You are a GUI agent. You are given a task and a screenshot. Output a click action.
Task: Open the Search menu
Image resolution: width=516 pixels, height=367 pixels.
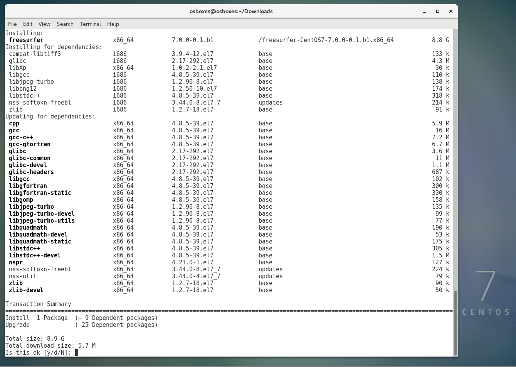click(x=65, y=24)
